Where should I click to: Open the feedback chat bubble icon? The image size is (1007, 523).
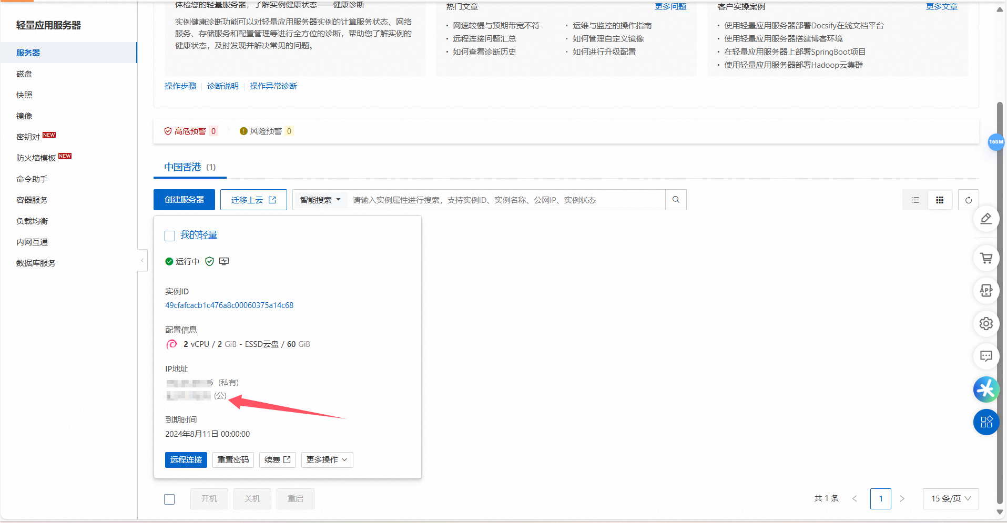[x=986, y=356]
